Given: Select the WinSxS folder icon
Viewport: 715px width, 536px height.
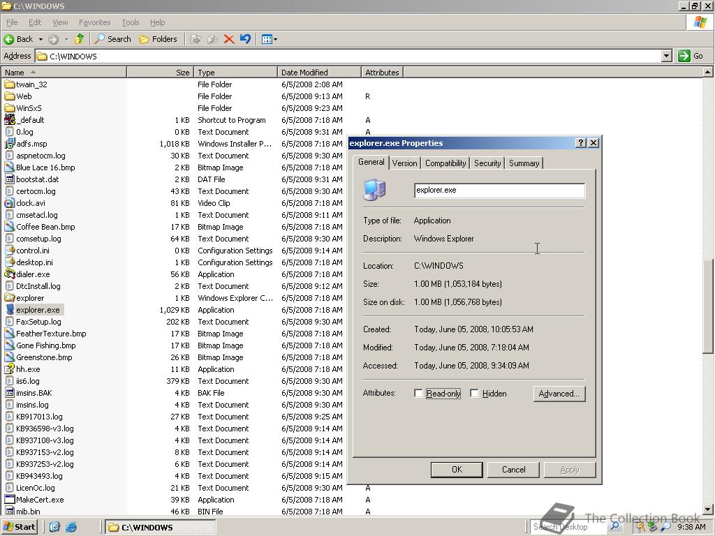Looking at the screenshot, I should [x=9, y=108].
